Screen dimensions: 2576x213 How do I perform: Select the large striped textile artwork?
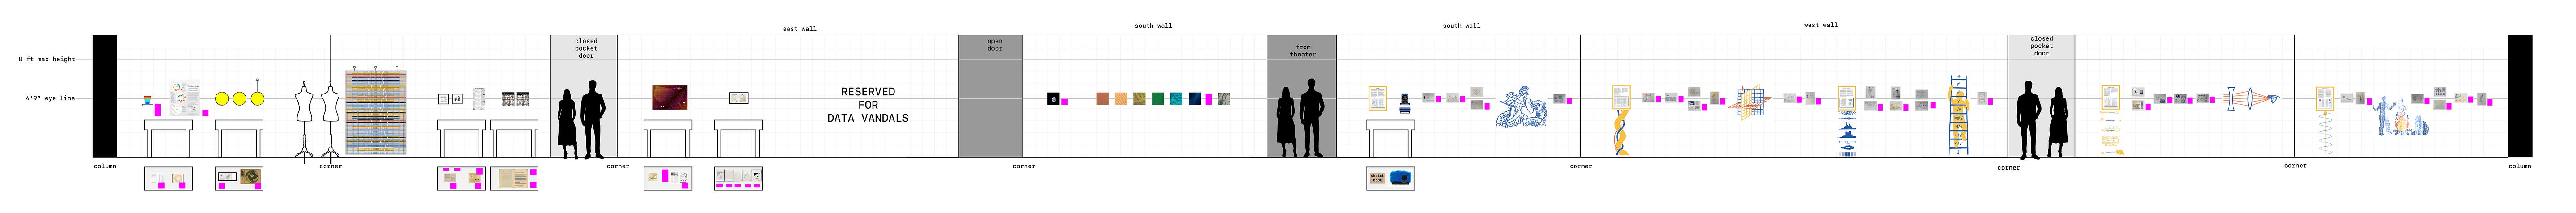click(x=376, y=112)
